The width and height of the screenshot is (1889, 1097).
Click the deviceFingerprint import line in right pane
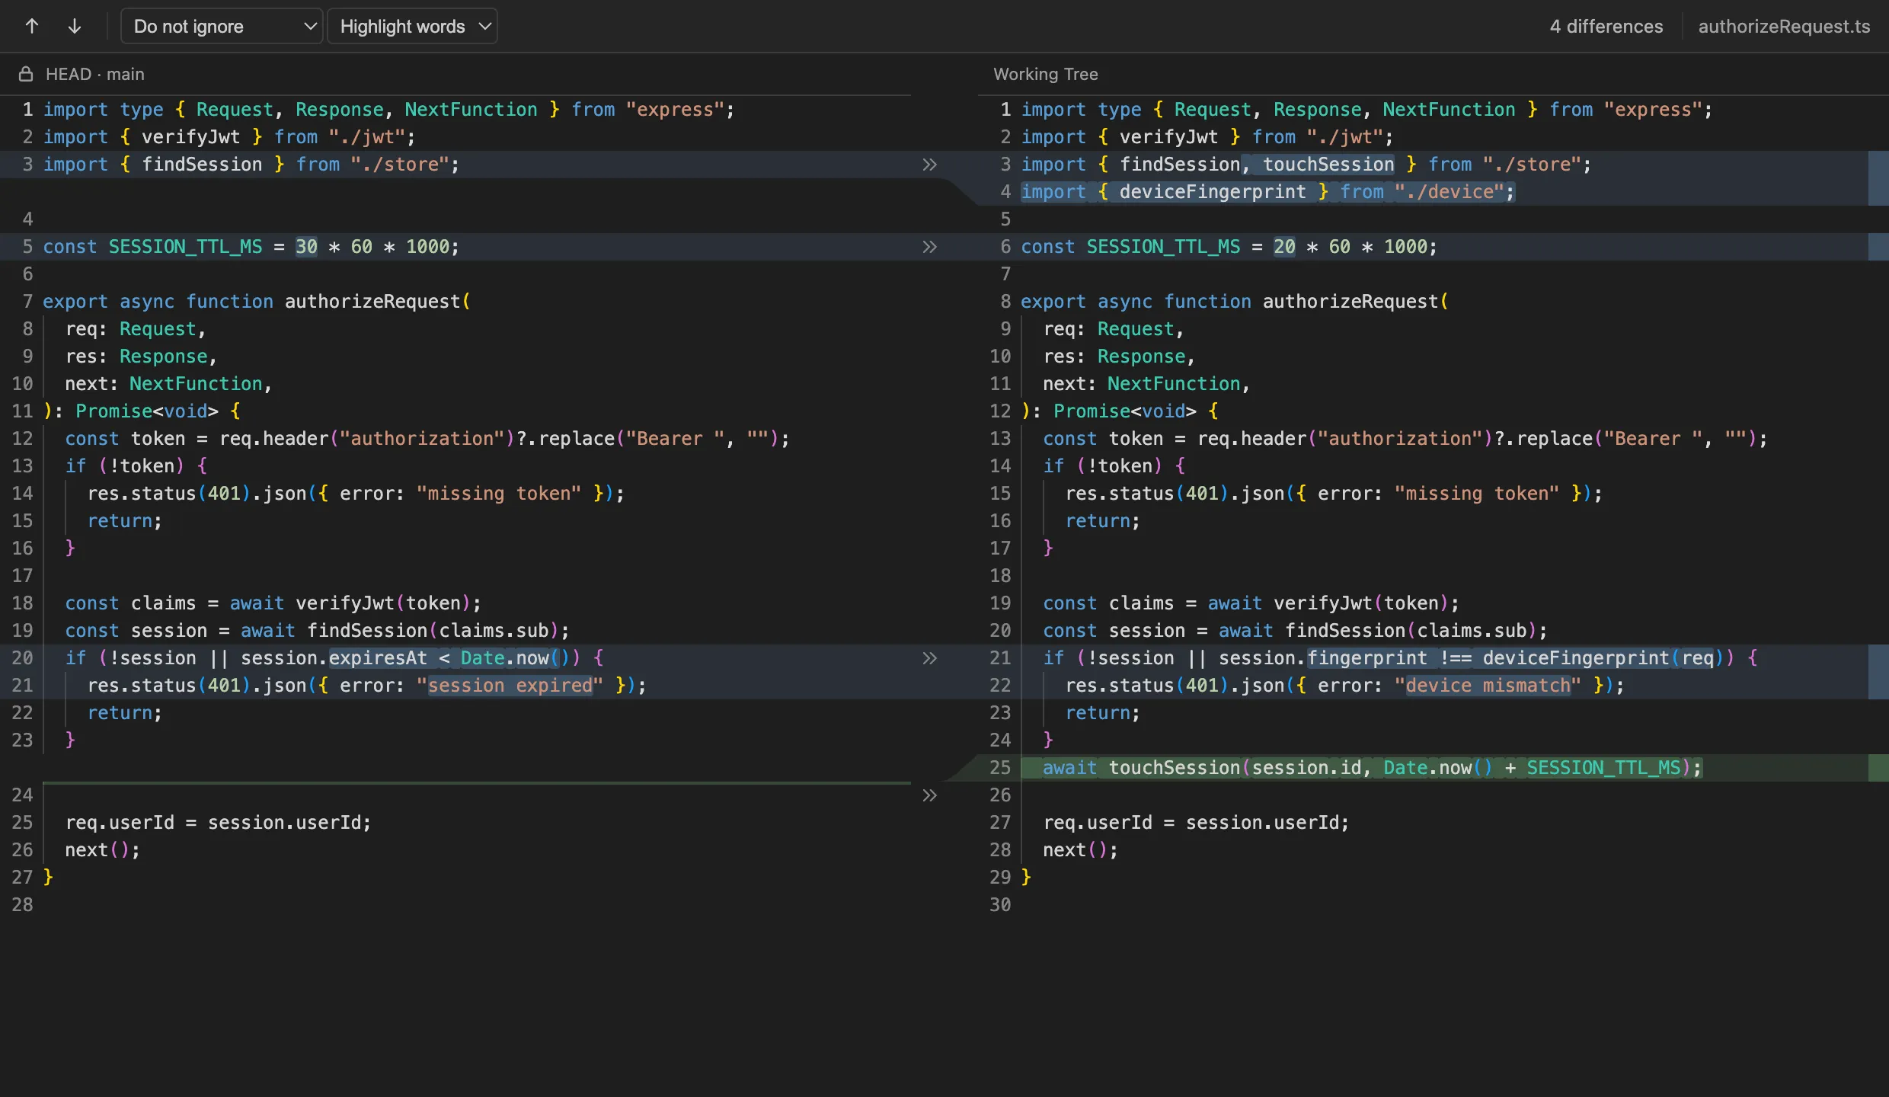pyautogui.click(x=1267, y=192)
